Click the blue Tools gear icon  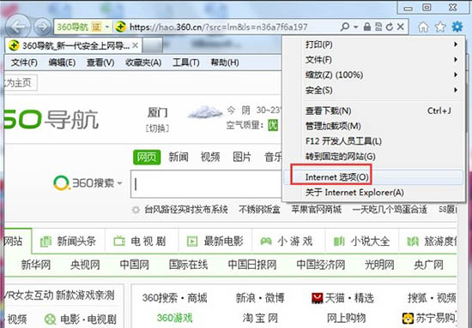[457, 27]
